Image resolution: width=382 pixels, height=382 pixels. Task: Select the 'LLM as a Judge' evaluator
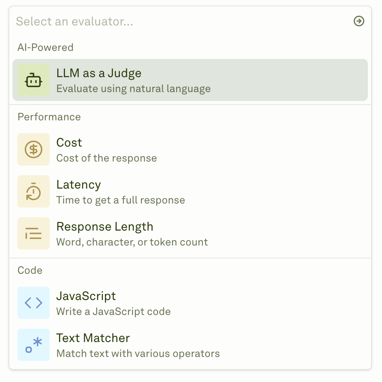(x=190, y=80)
